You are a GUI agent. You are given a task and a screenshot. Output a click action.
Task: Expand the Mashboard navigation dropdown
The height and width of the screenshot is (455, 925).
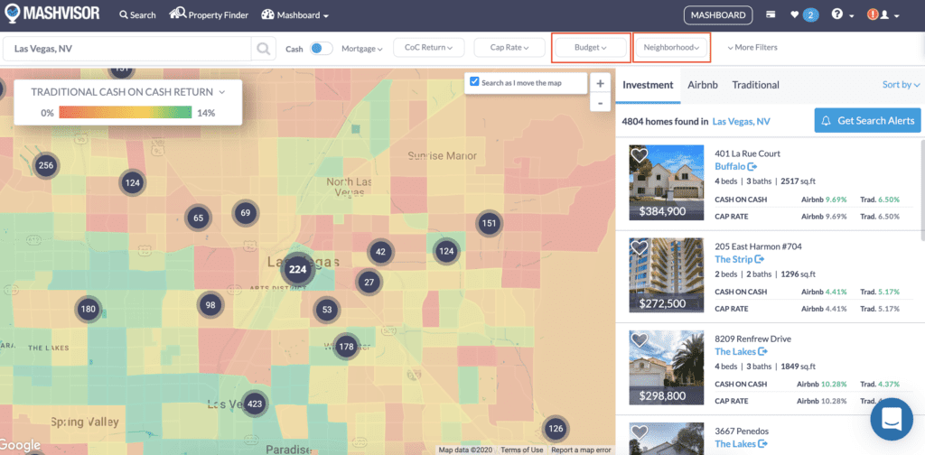point(294,14)
